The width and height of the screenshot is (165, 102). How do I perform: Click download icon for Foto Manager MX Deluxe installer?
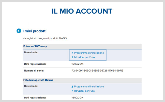(72, 87)
